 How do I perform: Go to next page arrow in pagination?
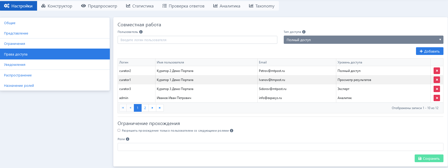[x=152, y=108]
